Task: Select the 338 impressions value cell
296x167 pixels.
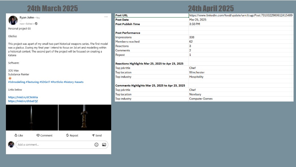Action: click(x=241, y=37)
